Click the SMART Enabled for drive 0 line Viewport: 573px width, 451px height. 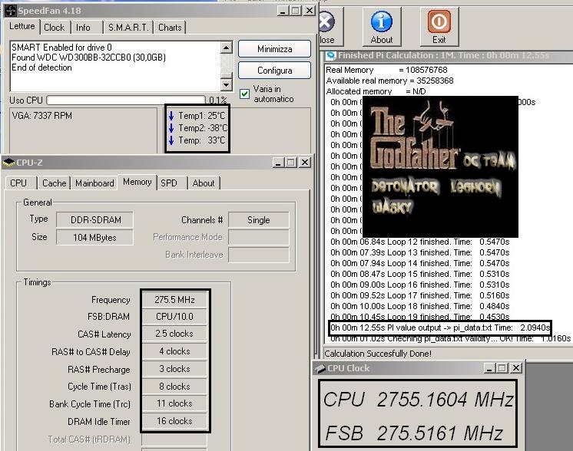click(61, 48)
